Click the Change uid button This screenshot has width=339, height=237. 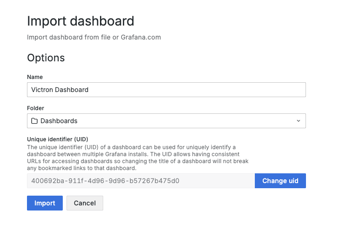point(280,181)
